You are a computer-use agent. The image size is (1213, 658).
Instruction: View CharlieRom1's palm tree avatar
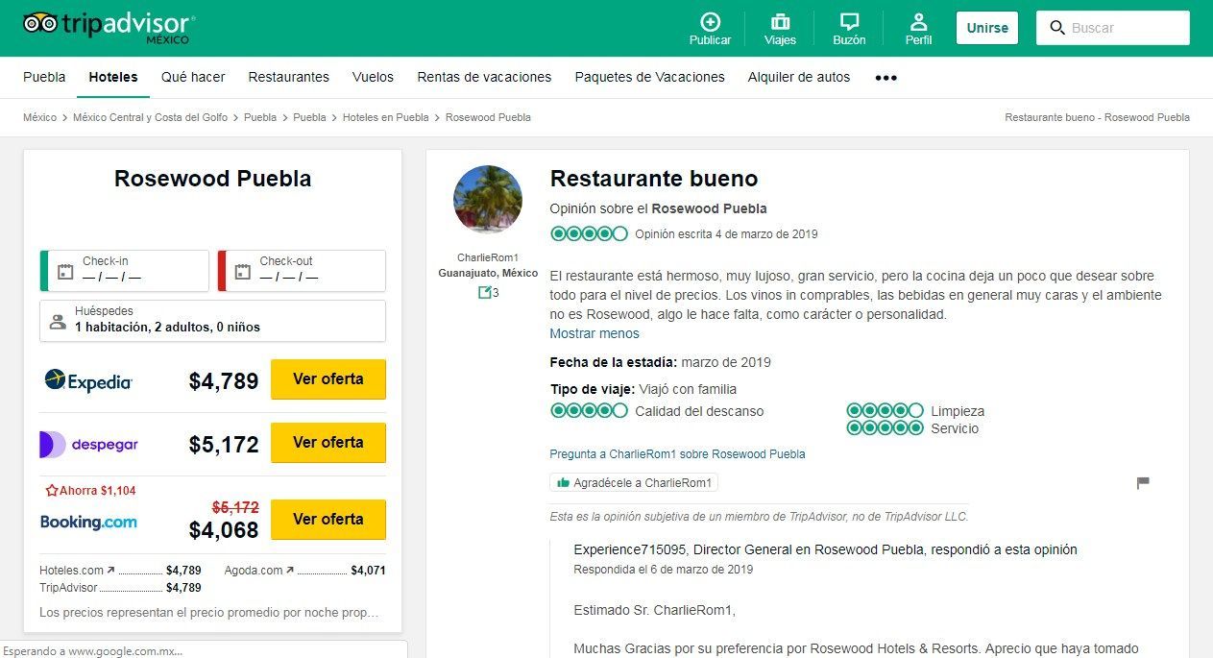(x=488, y=200)
